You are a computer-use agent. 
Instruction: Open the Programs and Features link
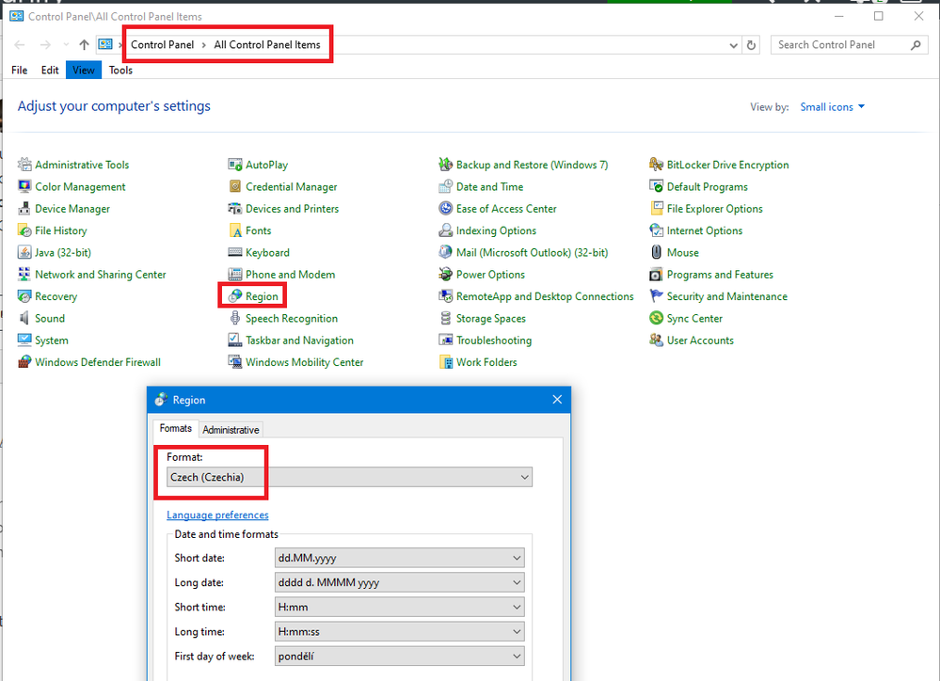click(x=720, y=275)
